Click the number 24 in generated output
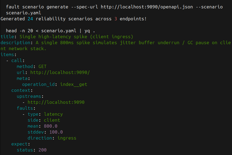Viewport: 232px width, 155px height. [x=30, y=19]
